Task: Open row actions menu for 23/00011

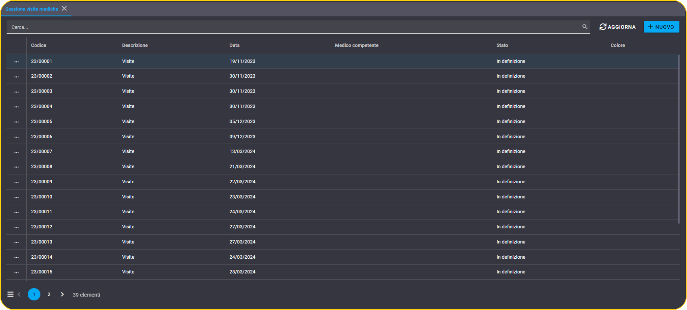Action: point(17,212)
